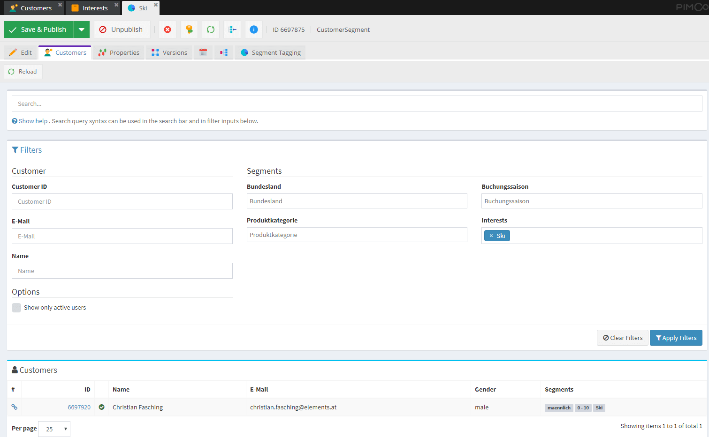
Task: Remove the Ski interest filter tag
Action: coord(491,236)
